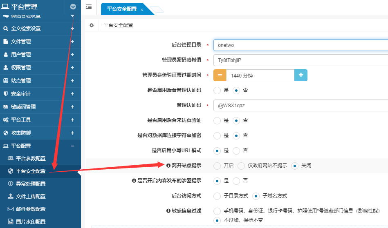Click the info icon next to 离开站点提示
This screenshot has width=388, height=228.
point(168,166)
